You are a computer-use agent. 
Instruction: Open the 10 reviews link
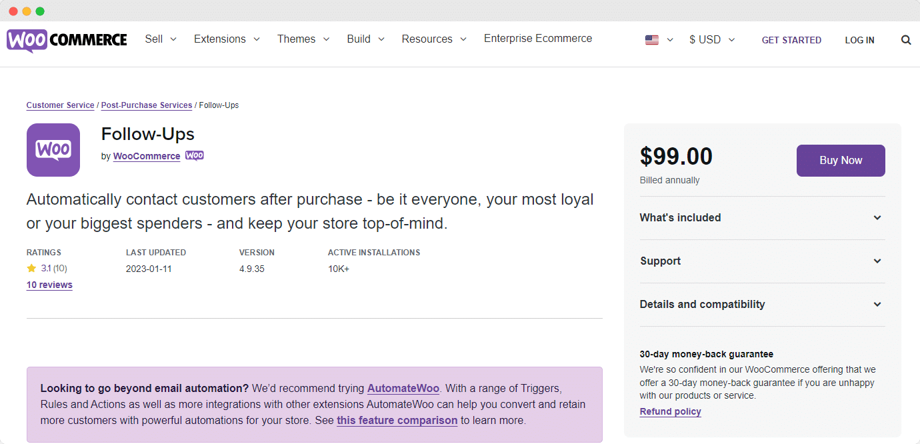49,285
